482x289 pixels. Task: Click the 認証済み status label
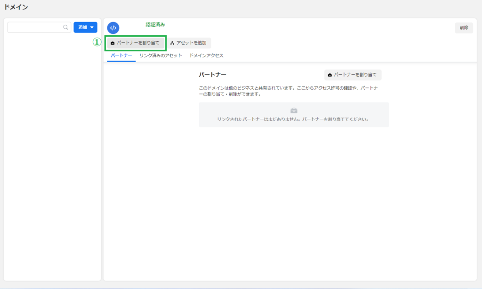(x=155, y=24)
